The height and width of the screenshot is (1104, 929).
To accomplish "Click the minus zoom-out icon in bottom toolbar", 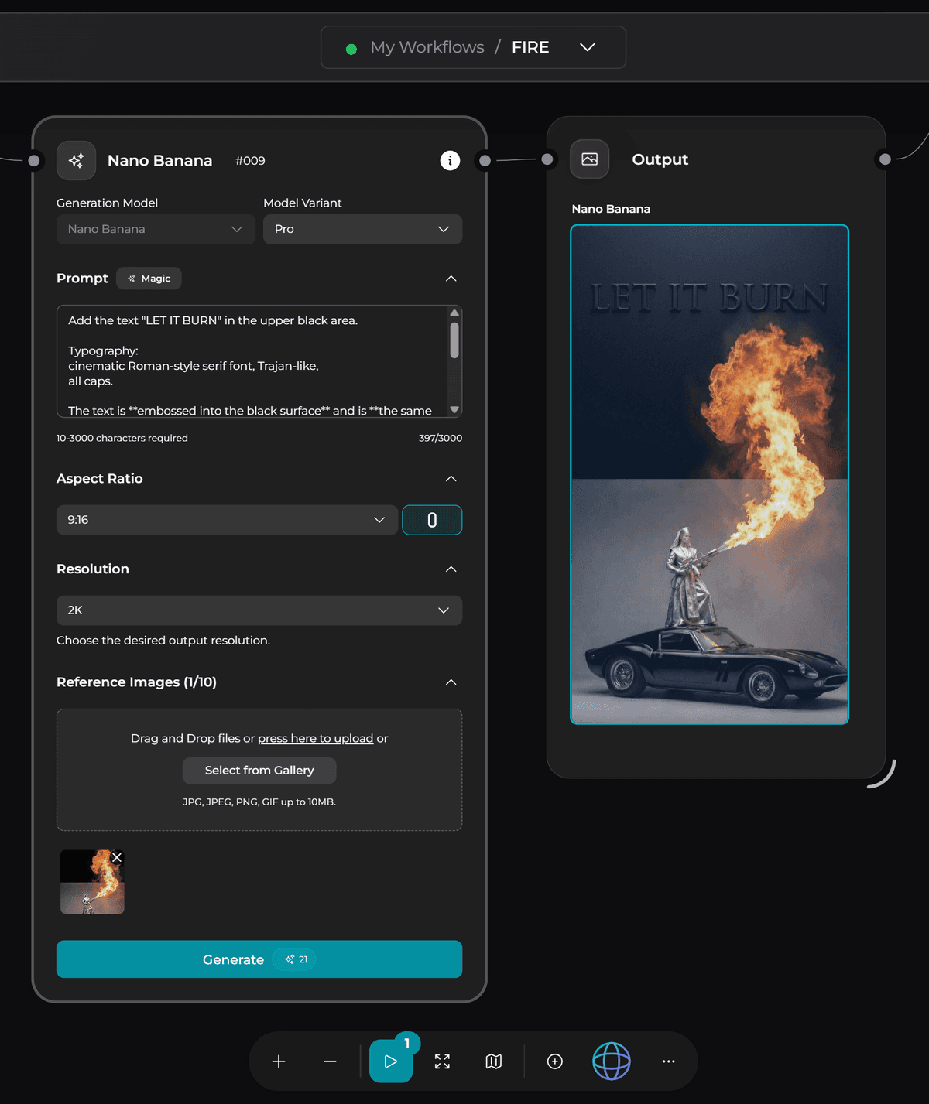I will pos(330,1061).
